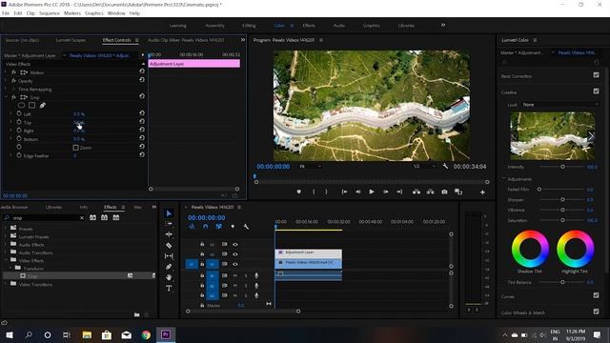The height and width of the screenshot is (343, 610).
Task: Toggle Zoom checkbox in Crop effect
Action: [x=76, y=148]
